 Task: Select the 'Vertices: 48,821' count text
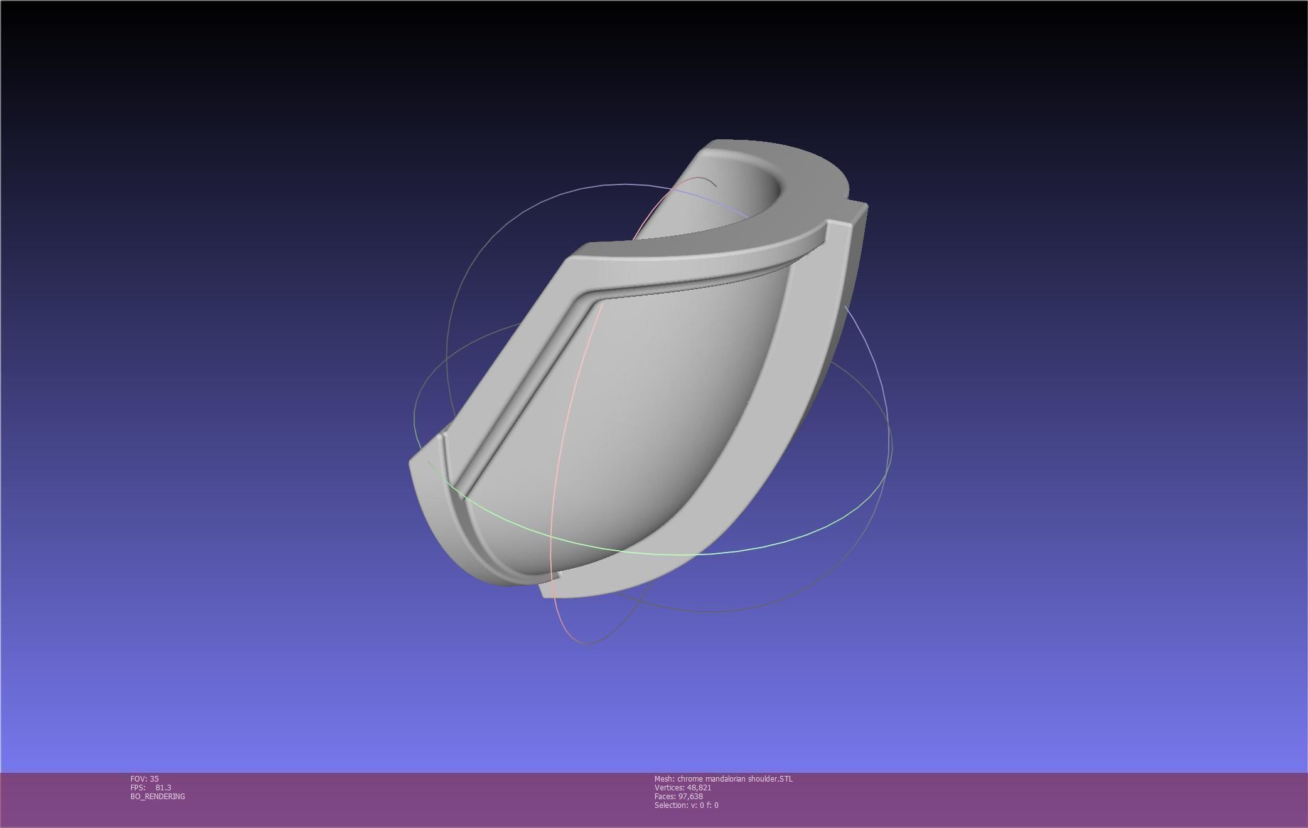pyautogui.click(x=682, y=787)
